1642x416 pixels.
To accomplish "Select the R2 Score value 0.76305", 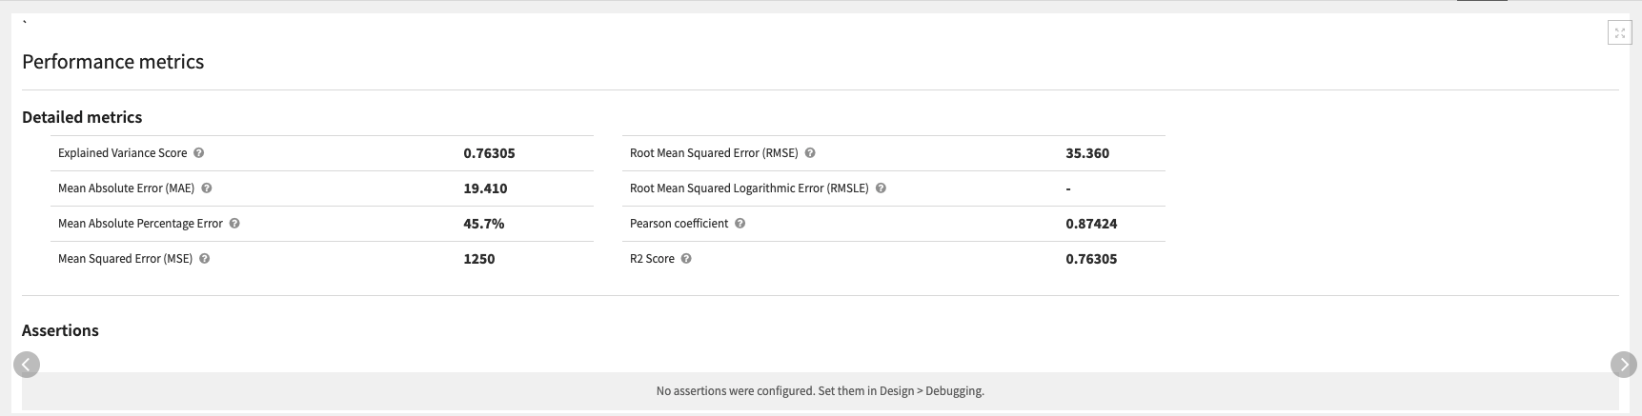I will [x=1091, y=259].
